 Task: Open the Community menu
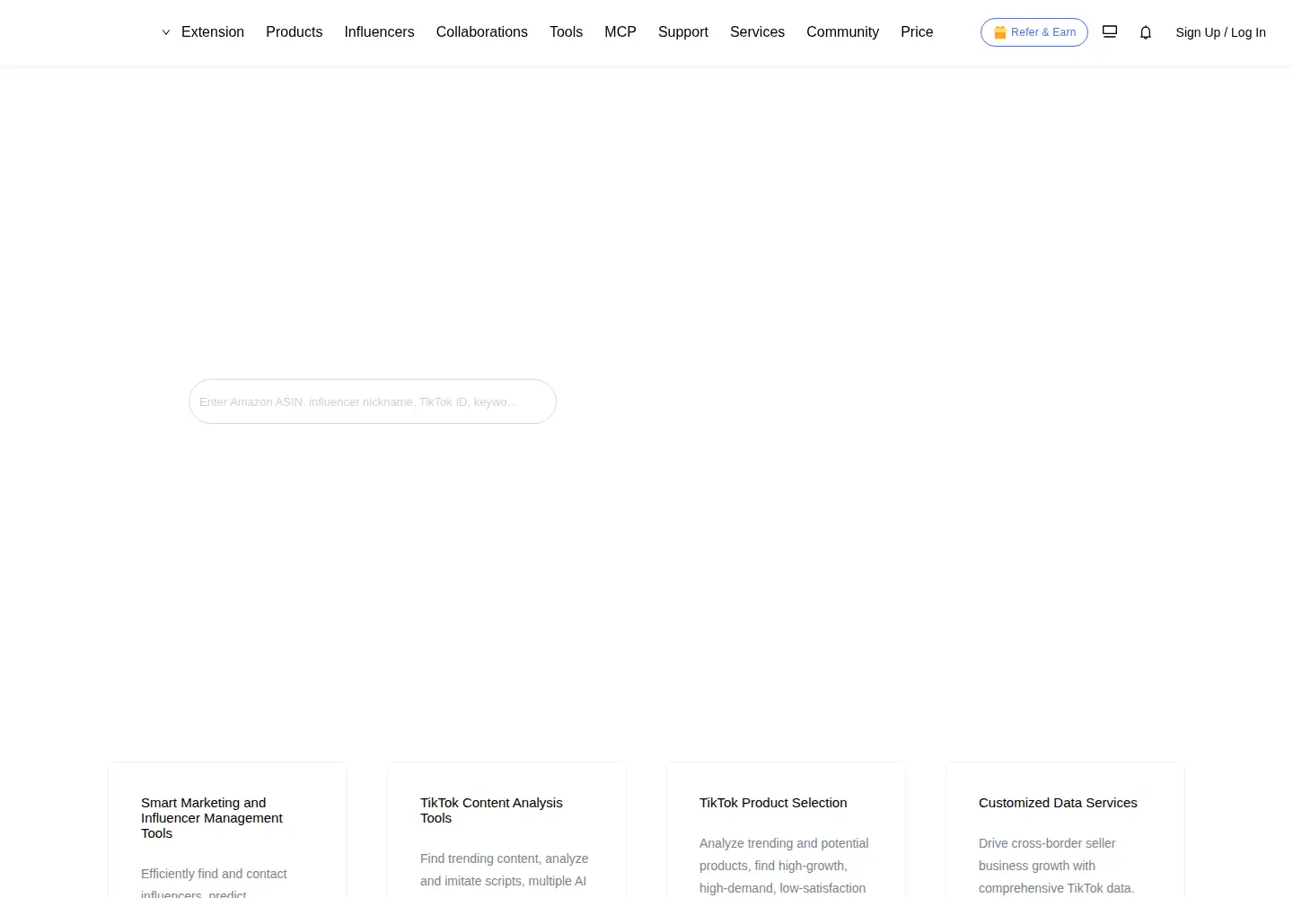pyautogui.click(x=842, y=32)
